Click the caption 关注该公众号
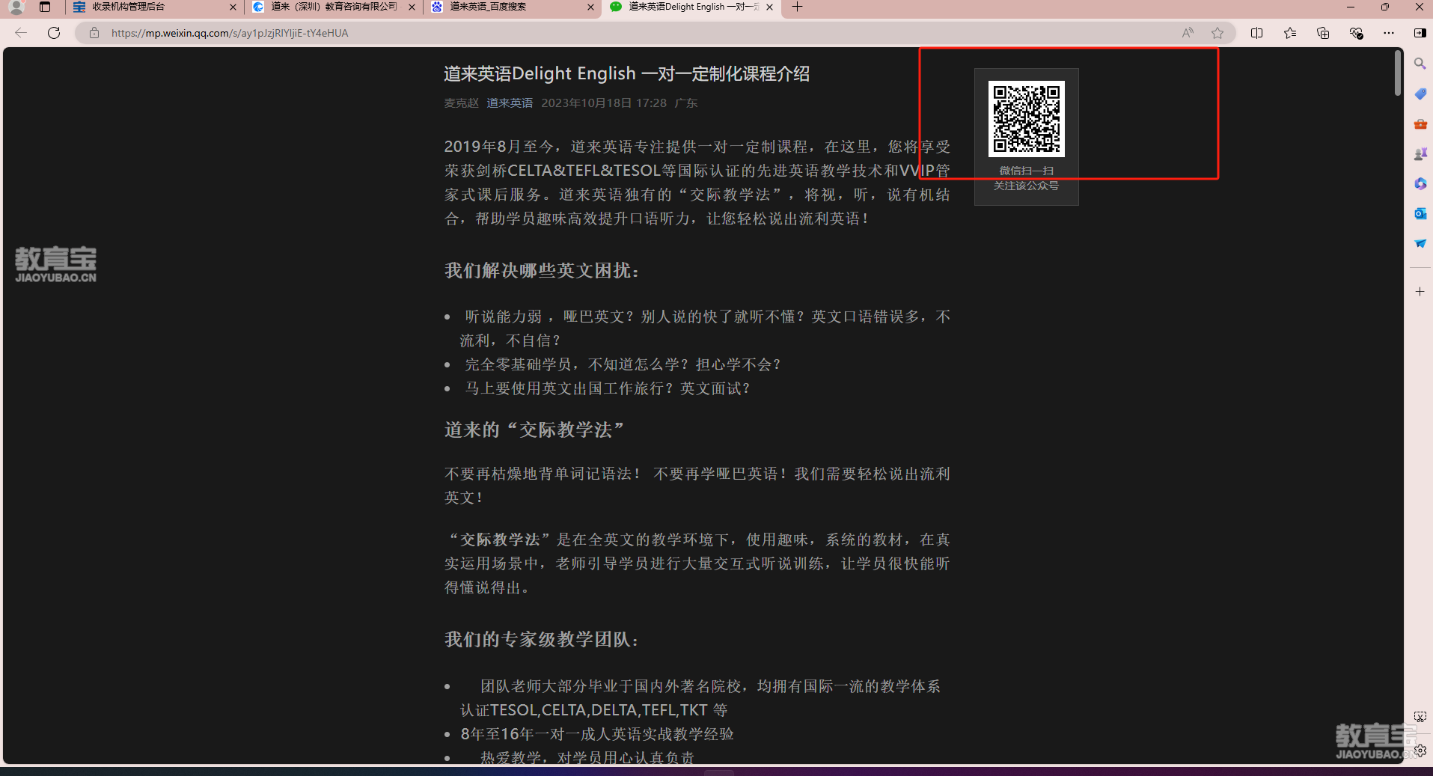1433x776 pixels. coord(1026,186)
